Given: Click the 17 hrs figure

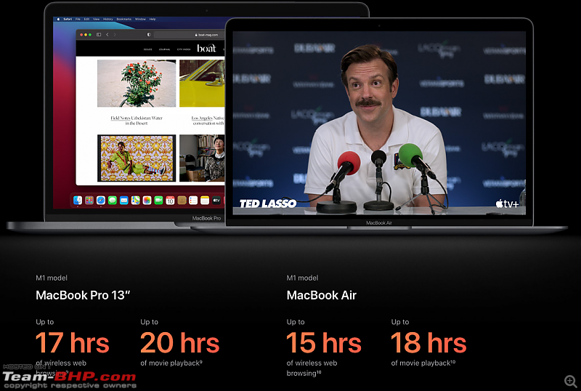Looking at the screenshot, I should tap(72, 342).
